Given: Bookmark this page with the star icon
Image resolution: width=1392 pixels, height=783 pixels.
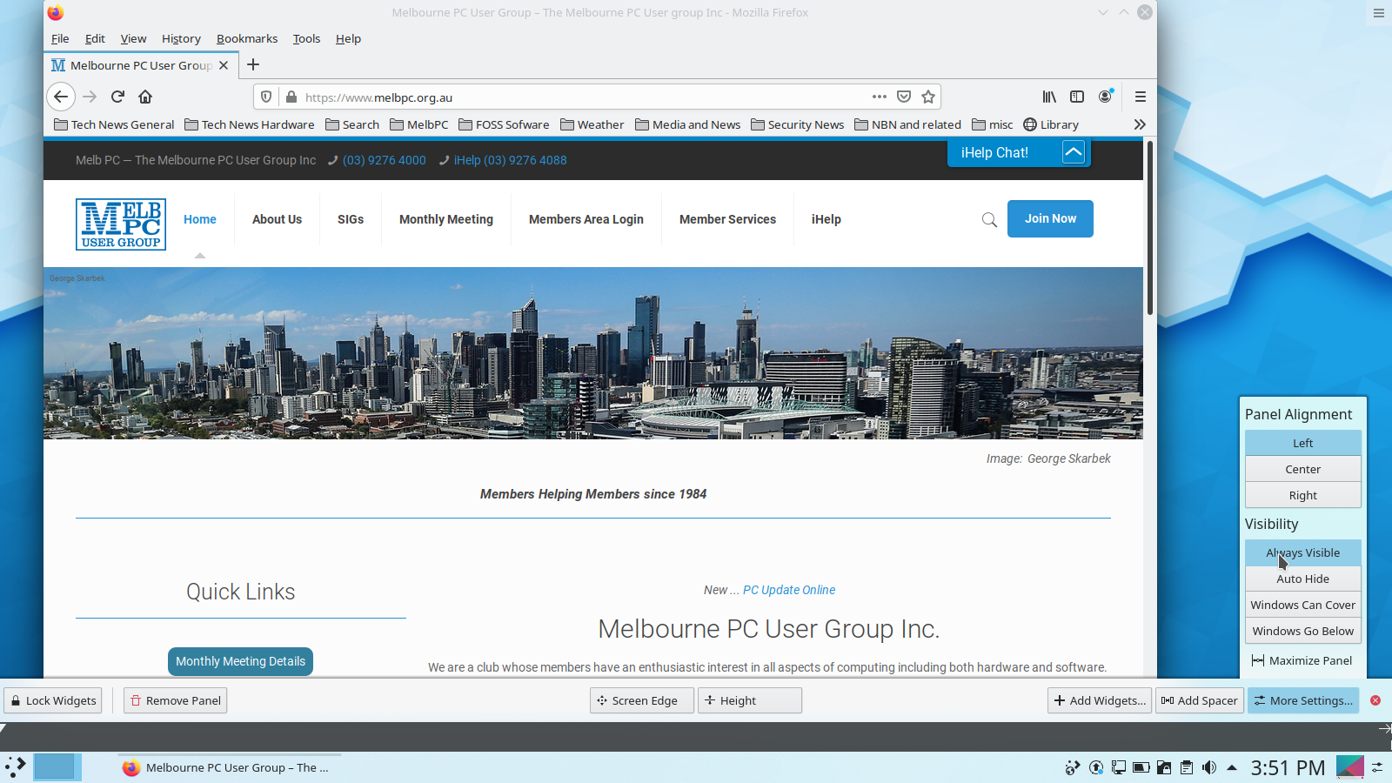Looking at the screenshot, I should pyautogui.click(x=928, y=97).
